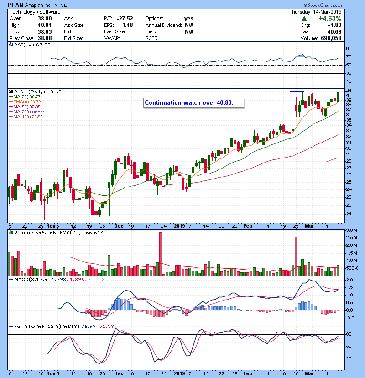Select the MA(20) green legend entry

tap(25, 97)
